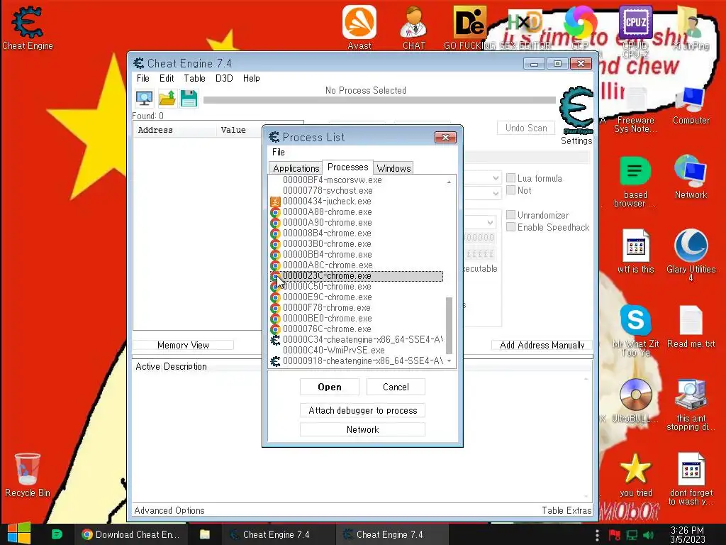Click Attach debugger to process
726x545 pixels.
(x=362, y=410)
